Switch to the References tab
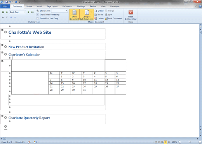 [x=67, y=6]
